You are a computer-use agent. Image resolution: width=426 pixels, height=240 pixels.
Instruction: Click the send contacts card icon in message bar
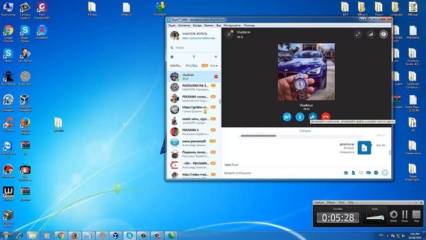pos(368,173)
